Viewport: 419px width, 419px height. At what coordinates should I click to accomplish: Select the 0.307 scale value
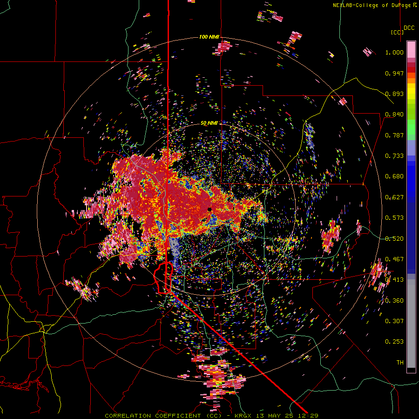click(394, 321)
